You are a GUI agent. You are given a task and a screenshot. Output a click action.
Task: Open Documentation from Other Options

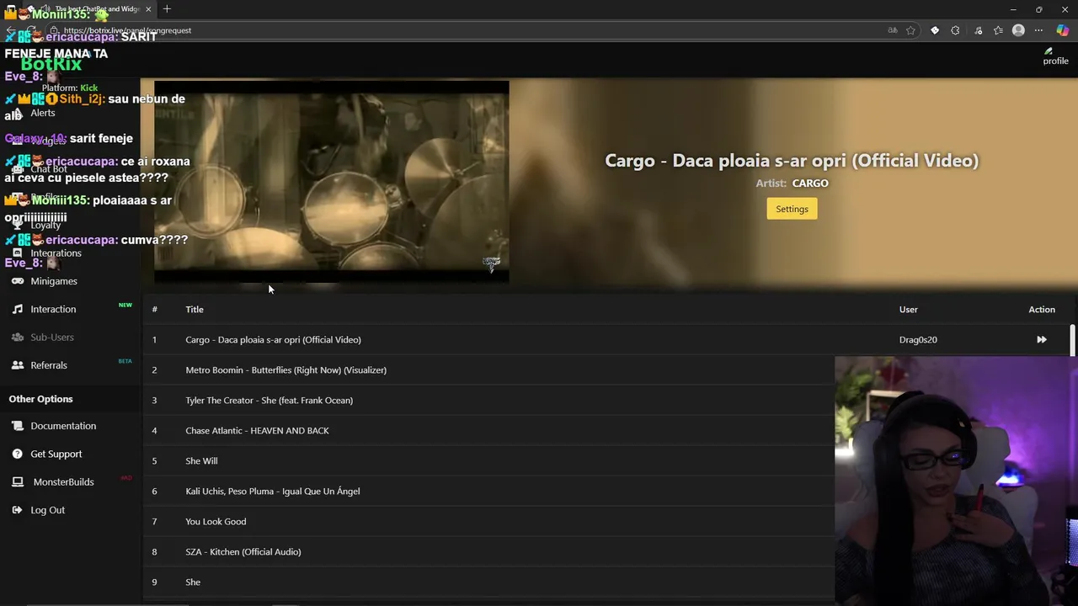(x=63, y=426)
